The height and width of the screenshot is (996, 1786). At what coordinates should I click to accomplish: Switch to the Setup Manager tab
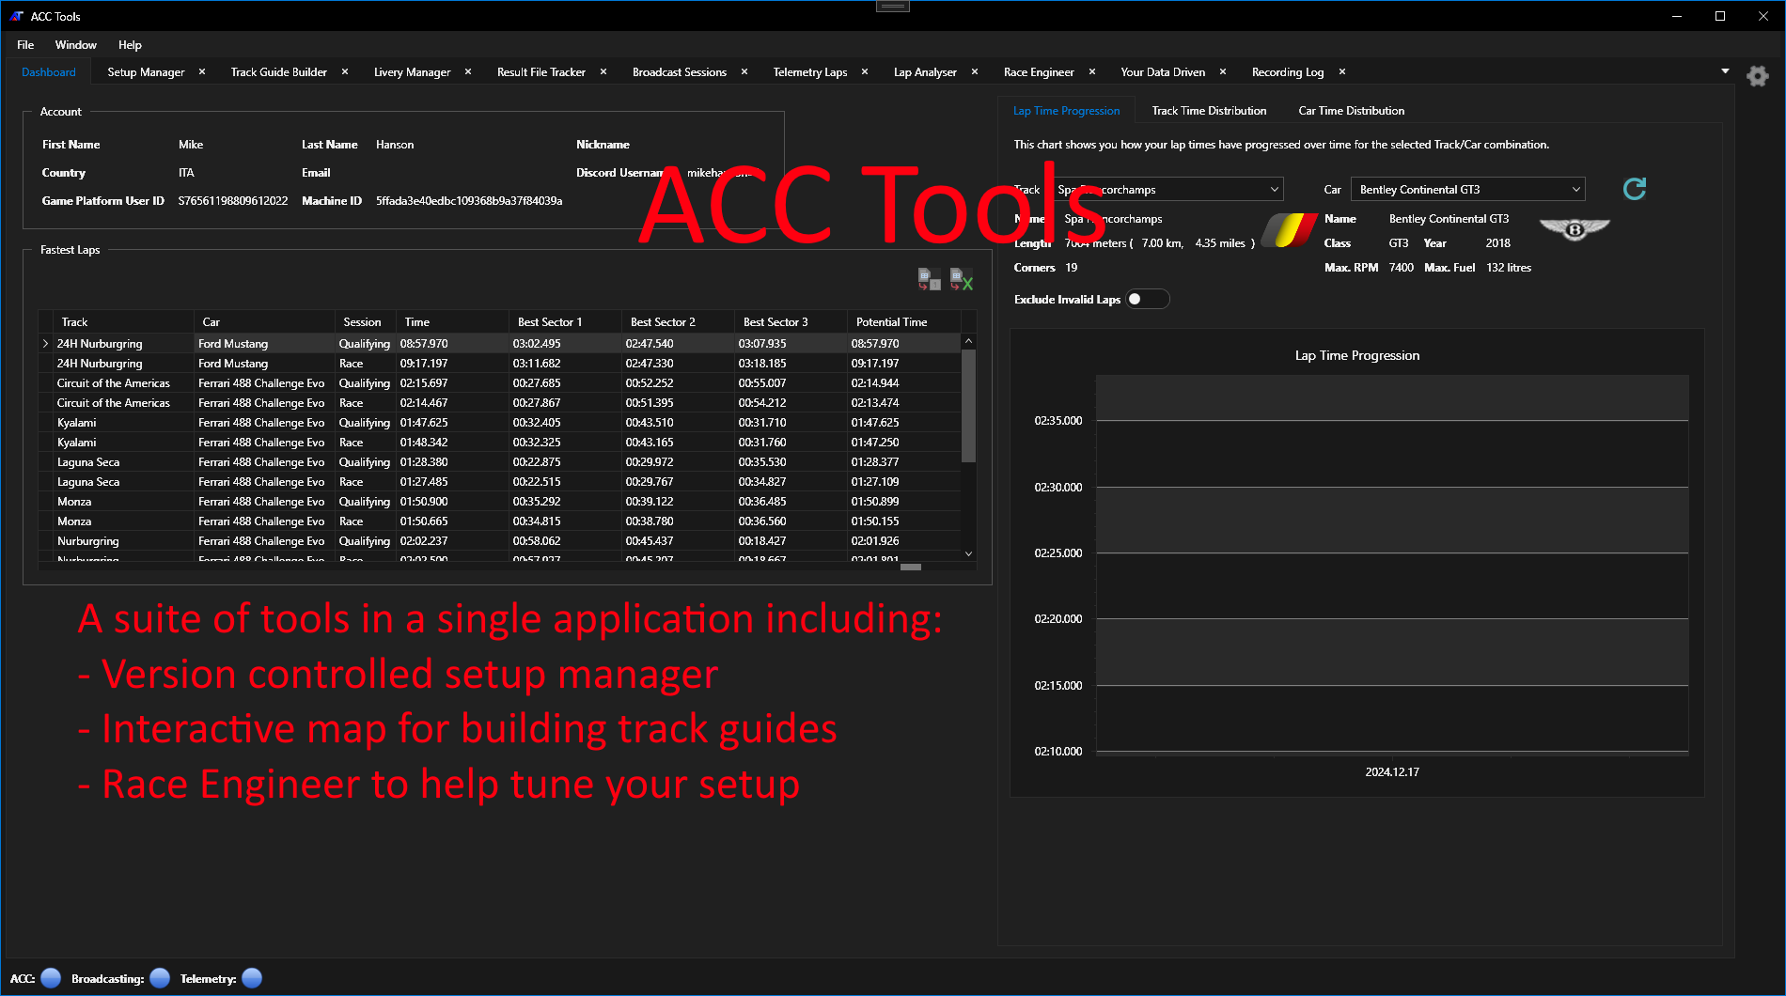click(146, 71)
